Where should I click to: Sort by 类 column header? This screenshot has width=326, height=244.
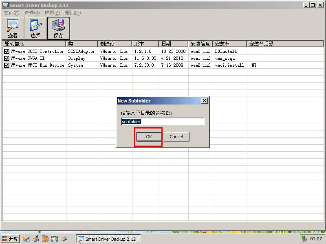tap(82, 44)
